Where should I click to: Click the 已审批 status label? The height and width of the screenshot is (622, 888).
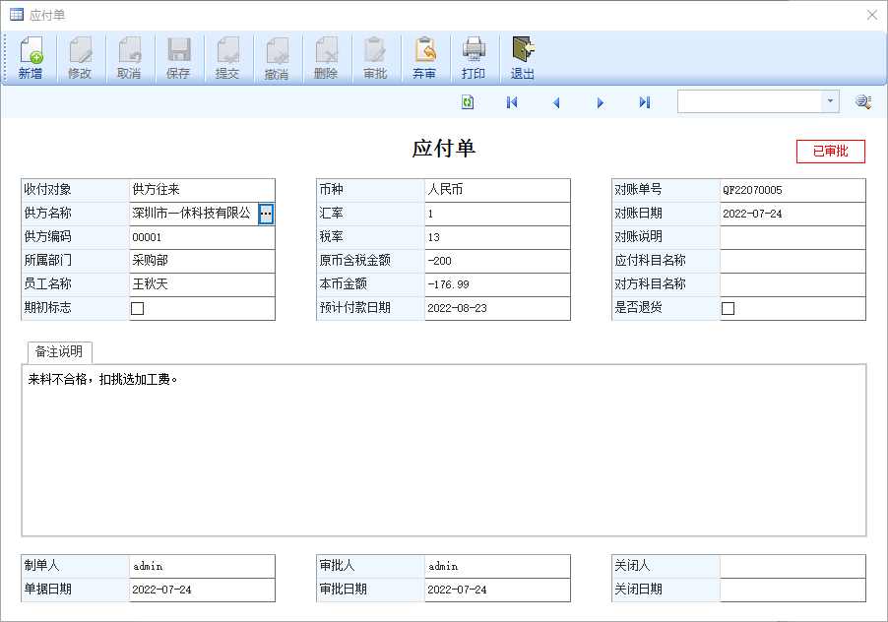pyautogui.click(x=831, y=152)
